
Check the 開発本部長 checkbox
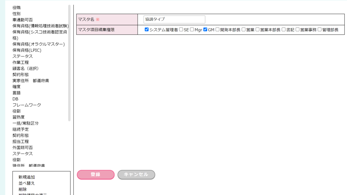click(217, 29)
